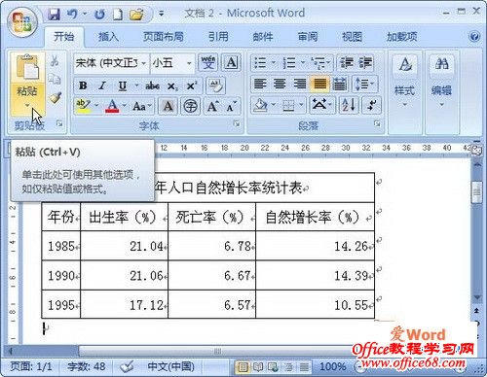Open font name dropdown 宋体
Viewport: 487px width, 377px height.
[143, 63]
